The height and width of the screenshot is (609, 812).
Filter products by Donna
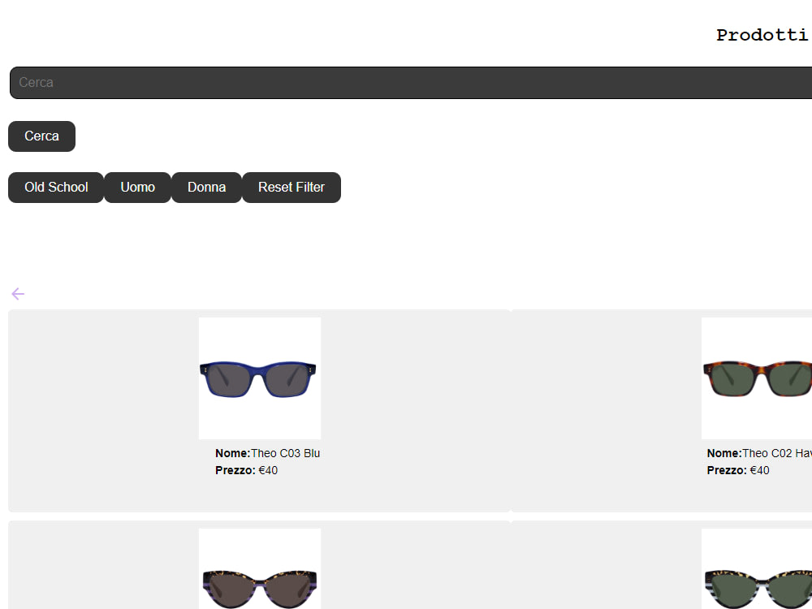pyautogui.click(x=206, y=188)
